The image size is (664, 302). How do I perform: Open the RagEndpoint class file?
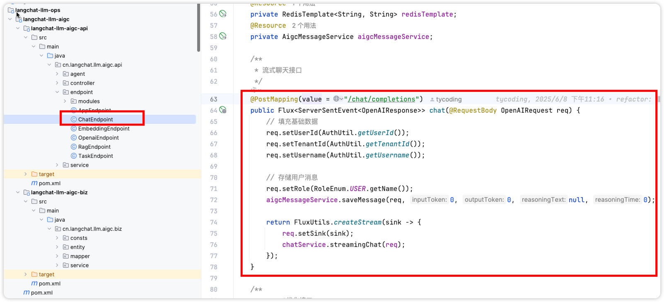tap(94, 147)
